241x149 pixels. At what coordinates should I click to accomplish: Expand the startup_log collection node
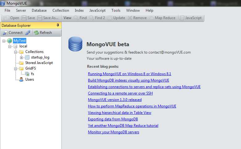21,58
